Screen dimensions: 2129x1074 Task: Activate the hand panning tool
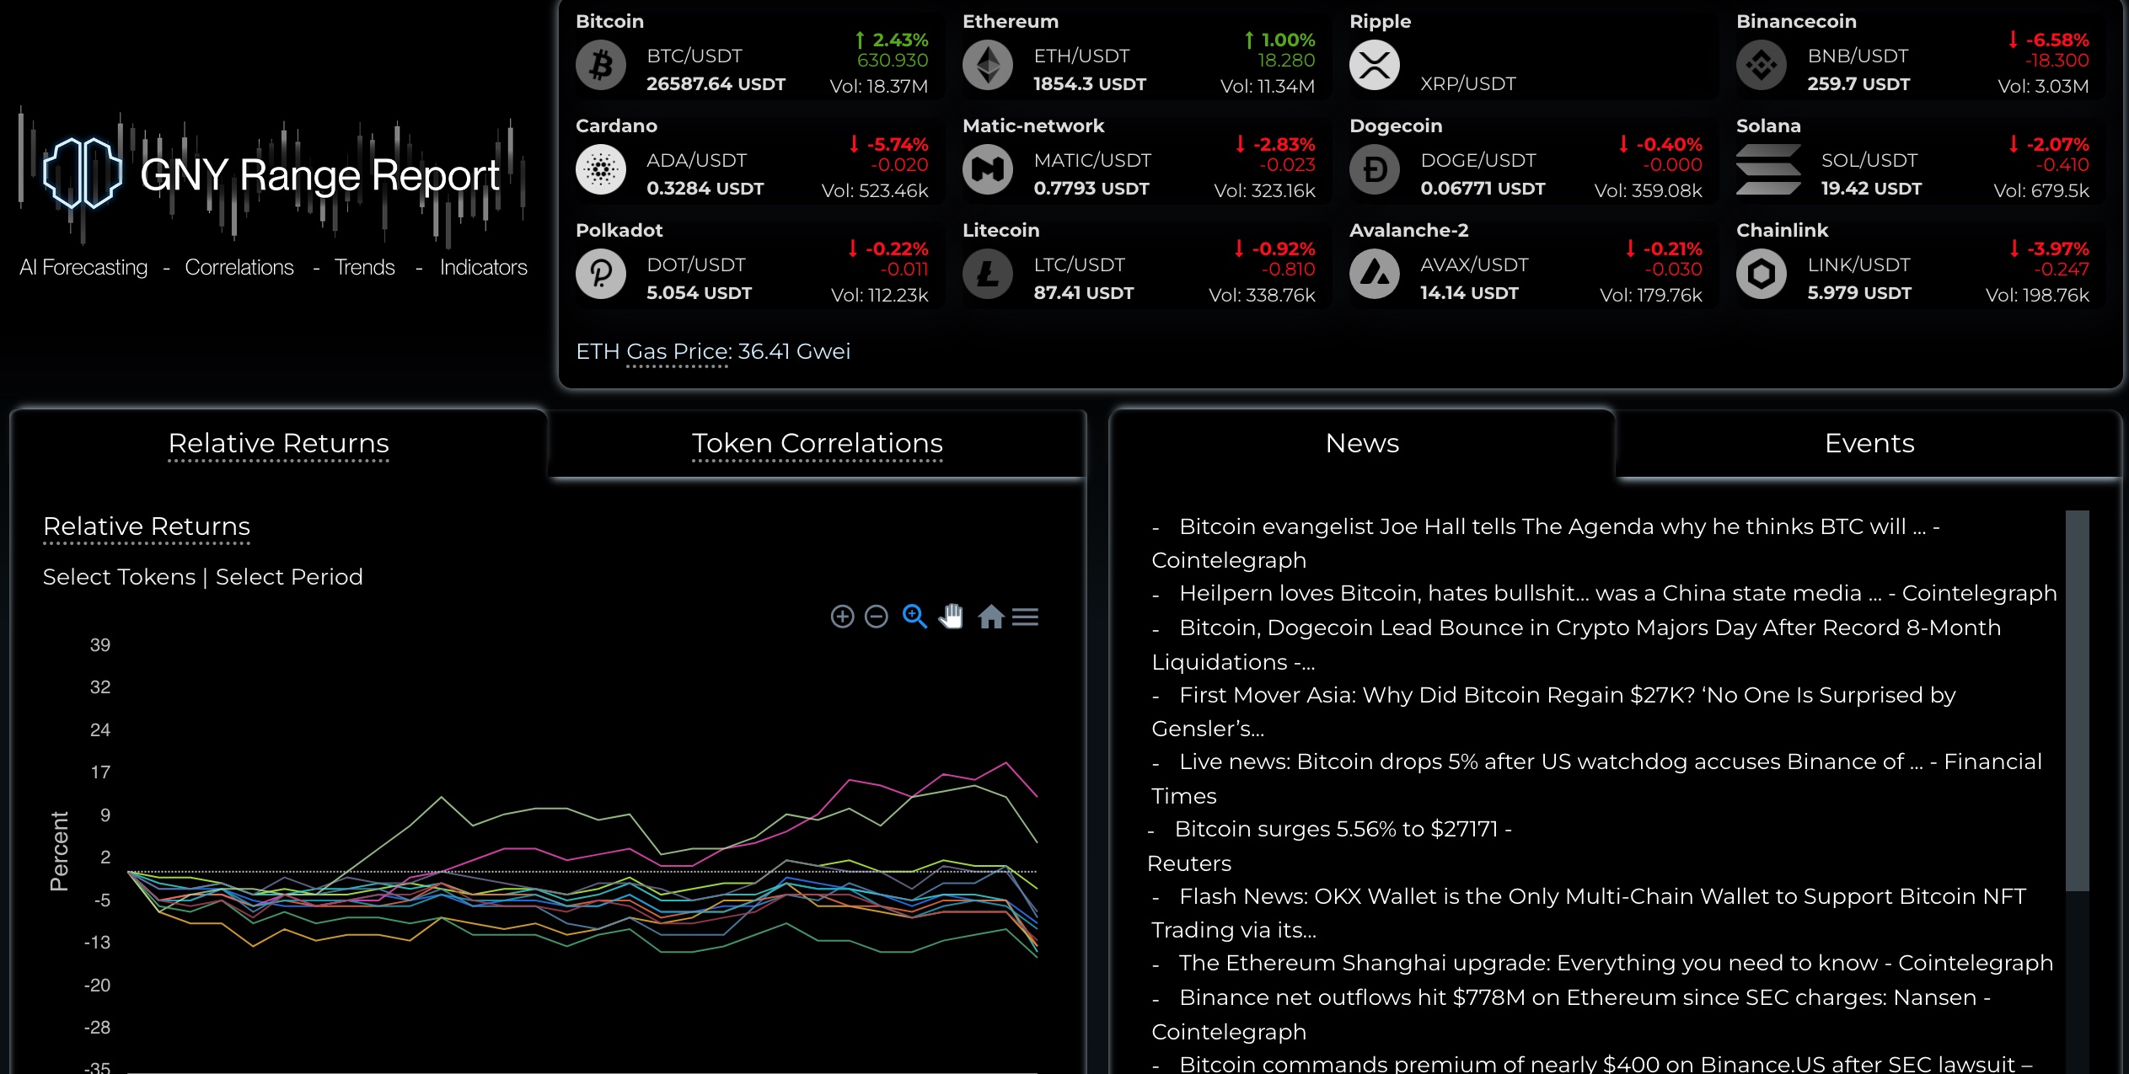pos(952,617)
